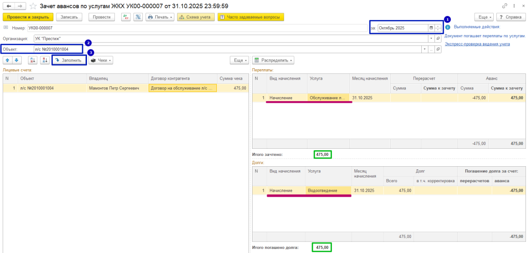Sort personal accounts list ascending

(x=32, y=60)
